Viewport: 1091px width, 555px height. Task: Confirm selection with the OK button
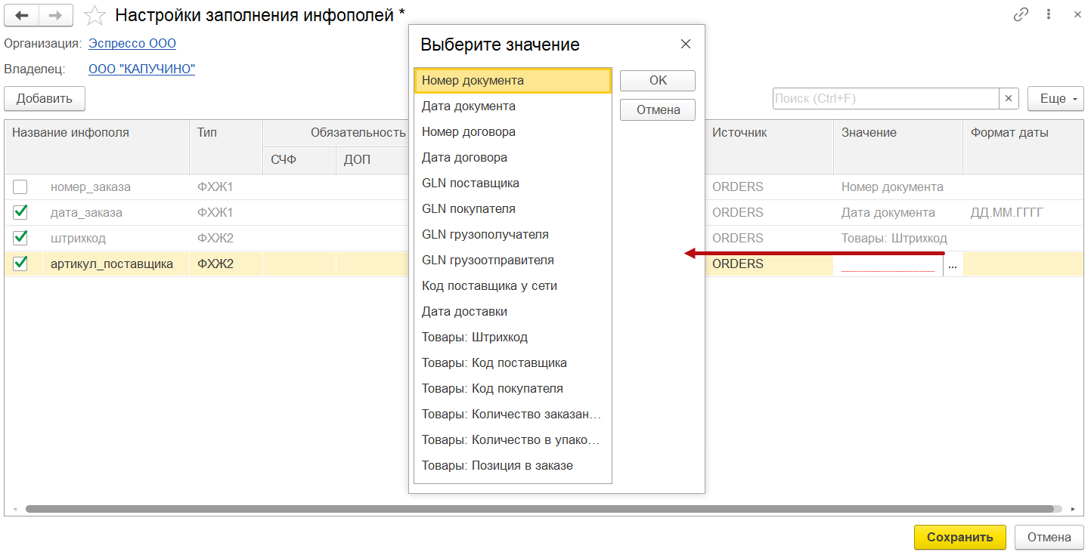tap(658, 81)
